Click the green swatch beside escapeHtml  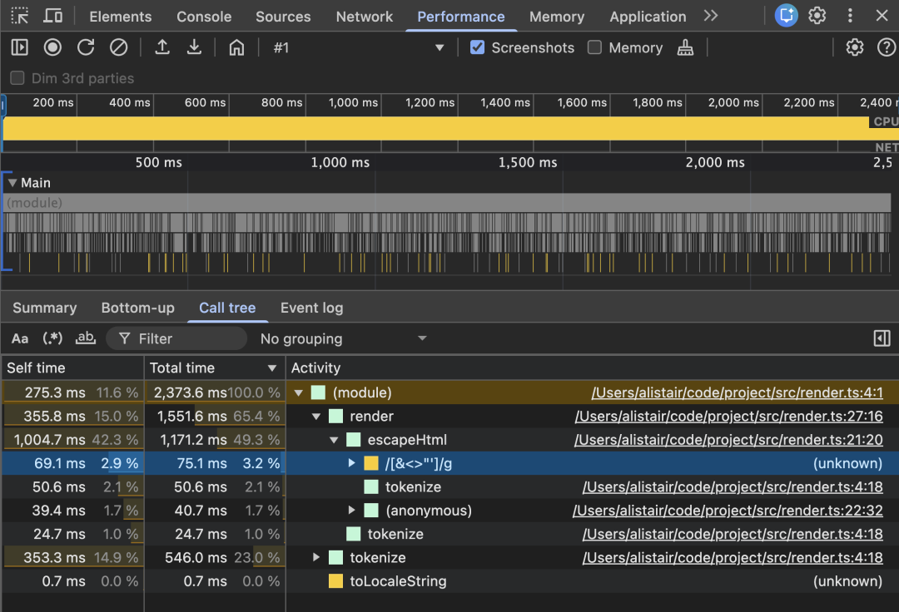pos(353,440)
